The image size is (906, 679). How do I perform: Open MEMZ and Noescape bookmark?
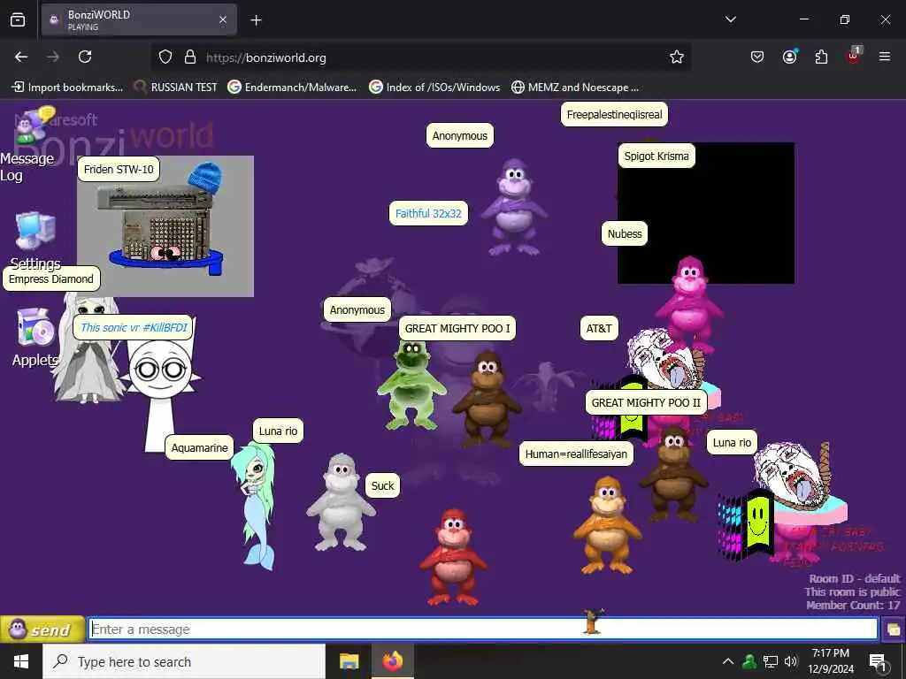pos(575,88)
